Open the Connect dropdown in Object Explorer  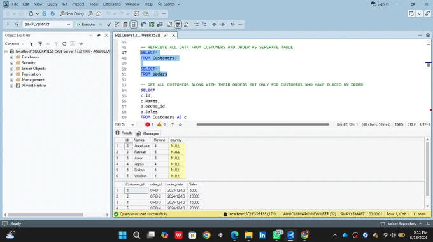(15, 44)
